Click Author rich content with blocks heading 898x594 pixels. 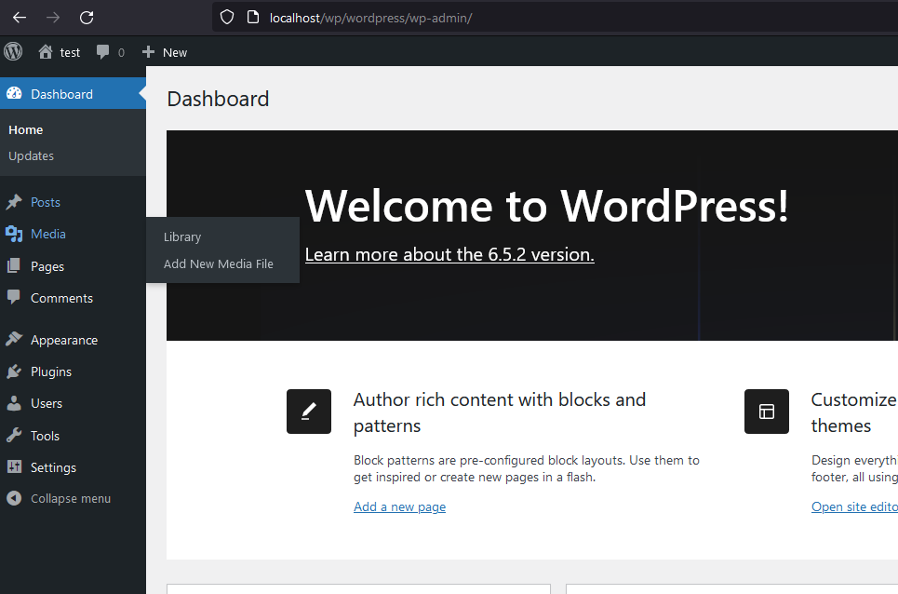click(x=500, y=412)
